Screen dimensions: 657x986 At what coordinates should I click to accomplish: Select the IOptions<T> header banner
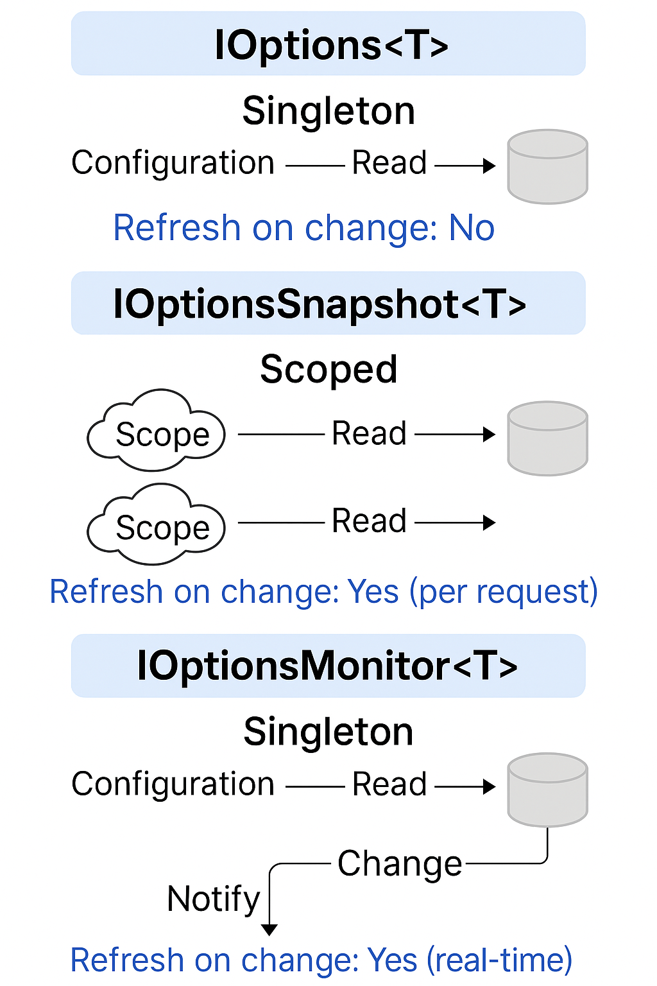point(328,44)
